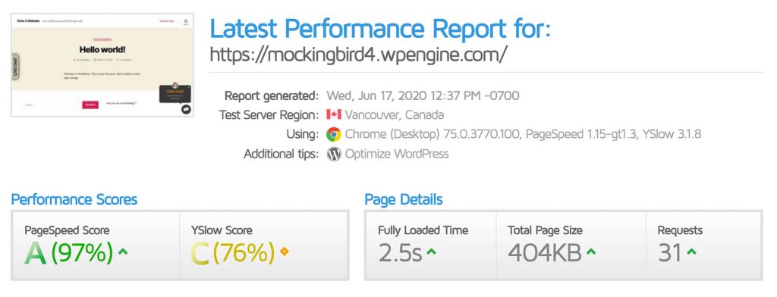Select the Requests count value
The width and height of the screenshot is (777, 297).
tap(670, 253)
